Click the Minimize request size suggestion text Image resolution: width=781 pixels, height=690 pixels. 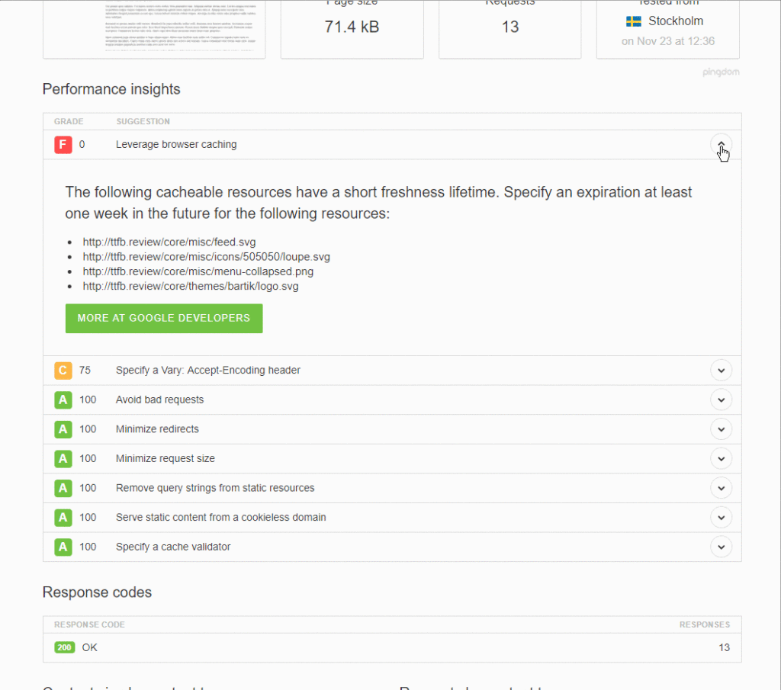(x=166, y=458)
